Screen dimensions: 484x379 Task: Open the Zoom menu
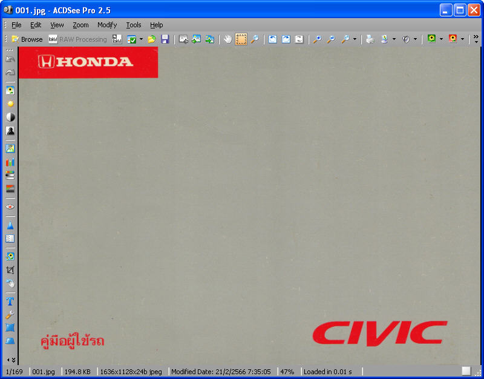click(80, 25)
